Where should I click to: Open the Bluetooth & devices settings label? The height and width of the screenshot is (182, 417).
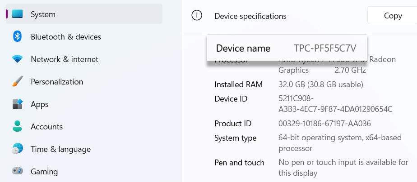tap(65, 37)
